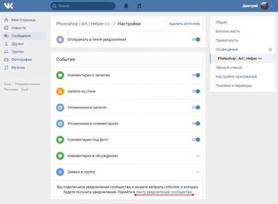
Task: Expand the Ещё footer dropdown
Action: 27,89
